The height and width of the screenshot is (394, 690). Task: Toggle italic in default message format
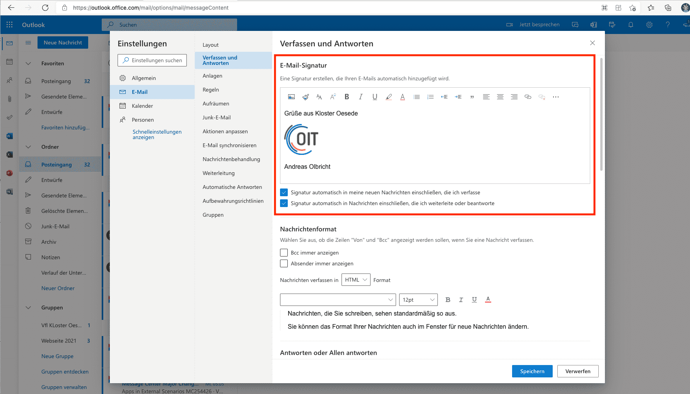pos(461,300)
